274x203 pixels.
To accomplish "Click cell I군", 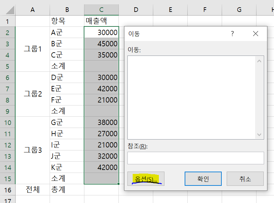I will click(x=67, y=145).
